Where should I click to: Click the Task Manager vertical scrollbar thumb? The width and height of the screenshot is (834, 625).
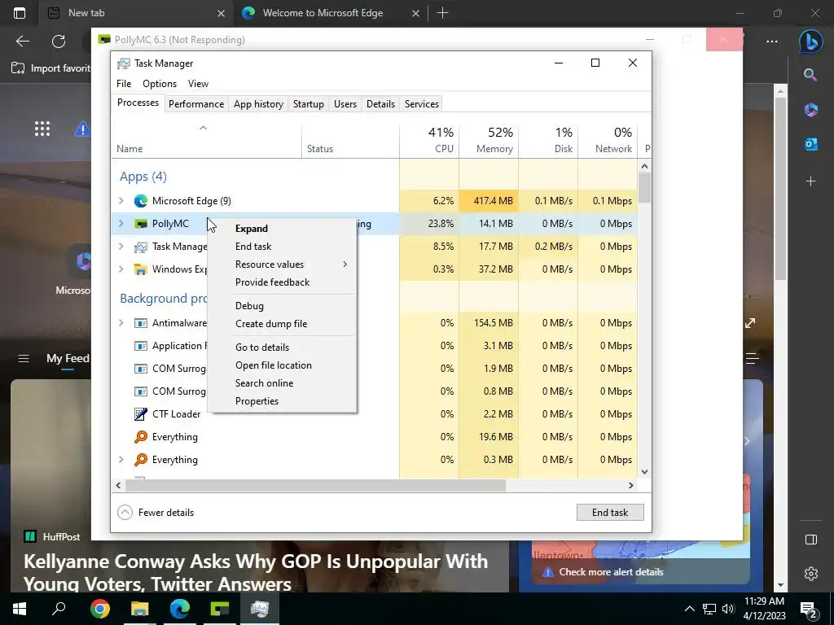click(x=645, y=188)
